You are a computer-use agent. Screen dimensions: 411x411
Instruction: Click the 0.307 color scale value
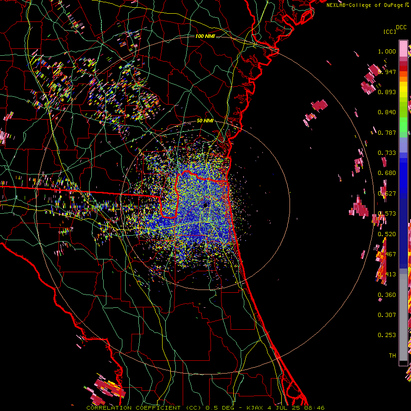[x=387, y=315]
